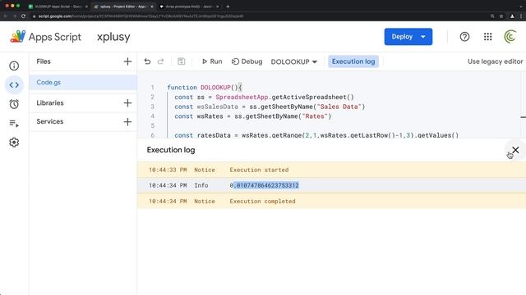Image resolution: width=526 pixels, height=295 pixels.
Task: Click the Libraries label
Action: (50, 103)
